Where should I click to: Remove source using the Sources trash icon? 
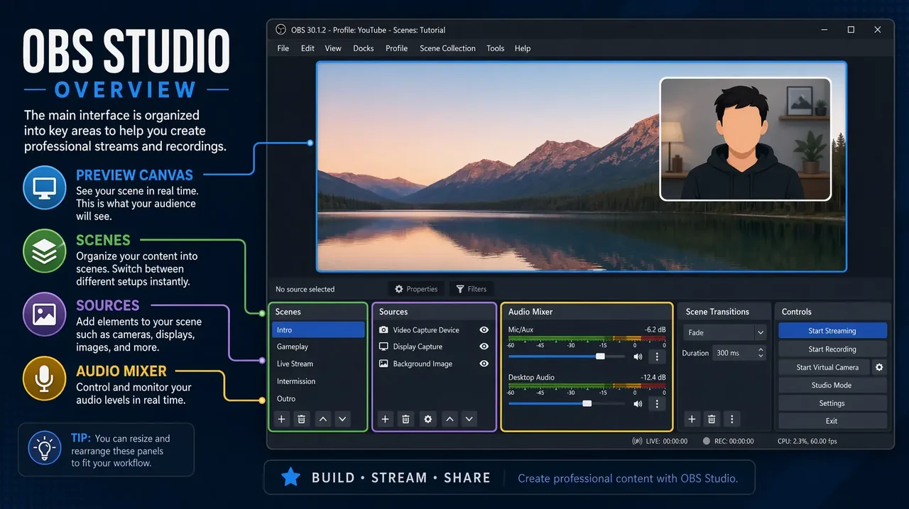click(405, 419)
